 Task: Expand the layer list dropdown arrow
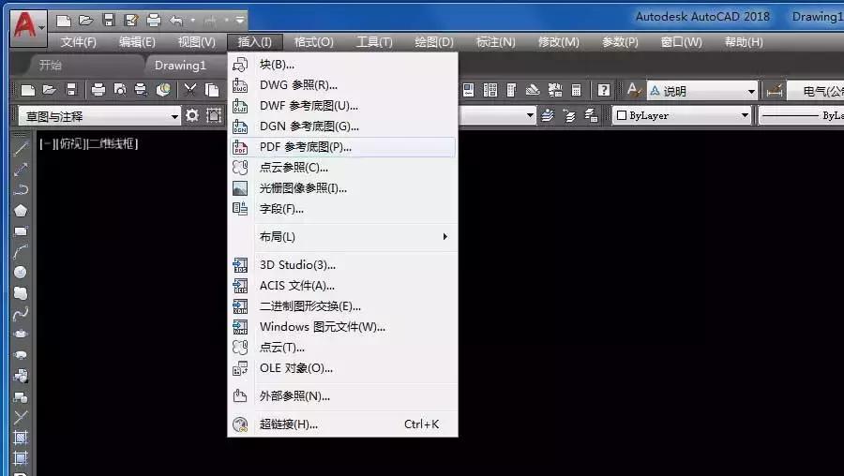[x=530, y=115]
